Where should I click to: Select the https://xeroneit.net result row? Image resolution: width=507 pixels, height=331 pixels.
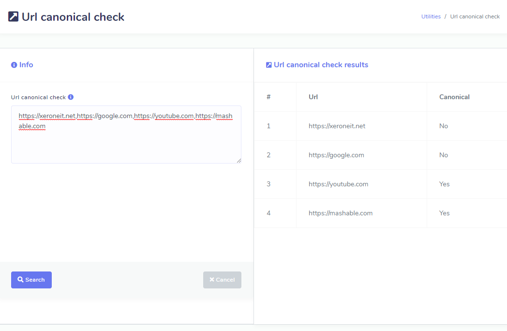click(337, 126)
